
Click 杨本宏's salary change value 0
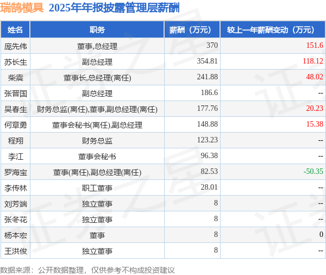[321, 234]
